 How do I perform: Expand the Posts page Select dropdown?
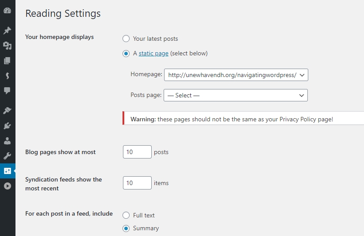[x=236, y=95]
